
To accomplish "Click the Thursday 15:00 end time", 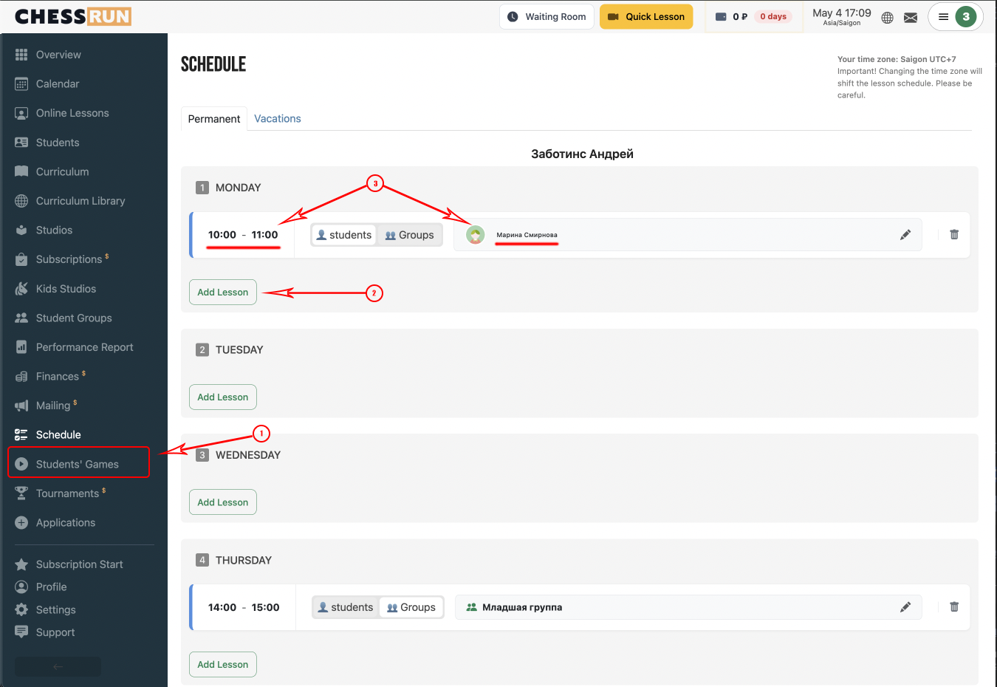I will point(265,607).
